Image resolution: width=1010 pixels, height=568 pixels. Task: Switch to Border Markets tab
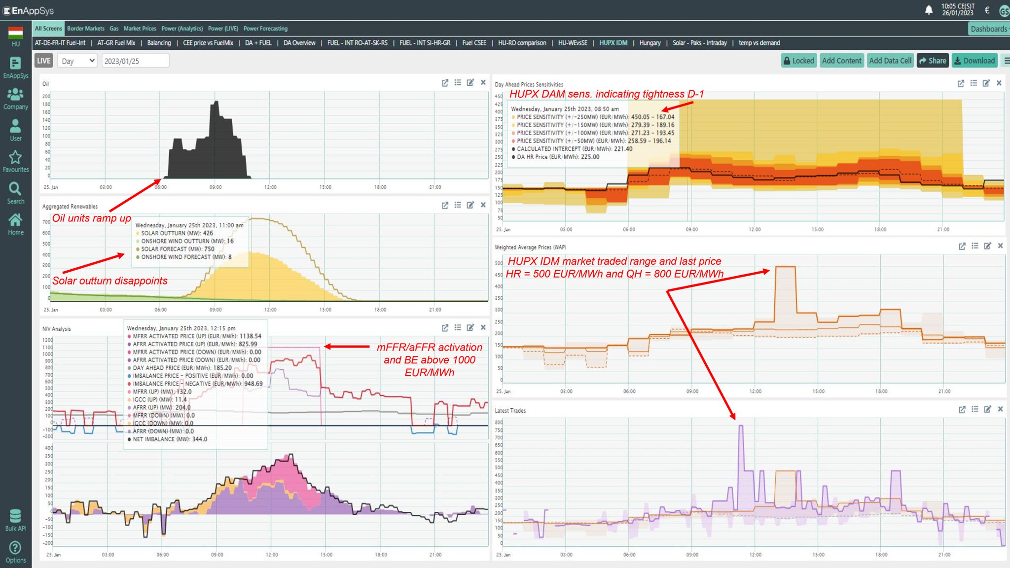click(86, 29)
